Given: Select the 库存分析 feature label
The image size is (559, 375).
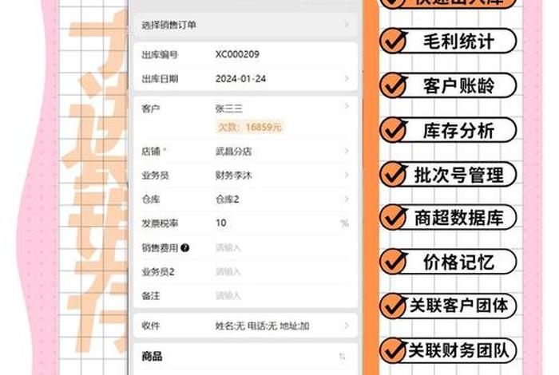Looking at the screenshot, I should coord(458,130).
